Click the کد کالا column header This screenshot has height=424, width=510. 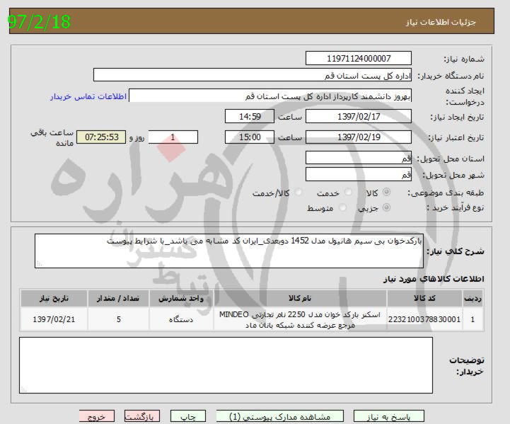click(424, 298)
